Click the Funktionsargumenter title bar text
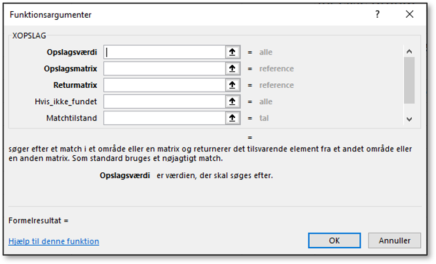The image size is (436, 264). coord(50,15)
